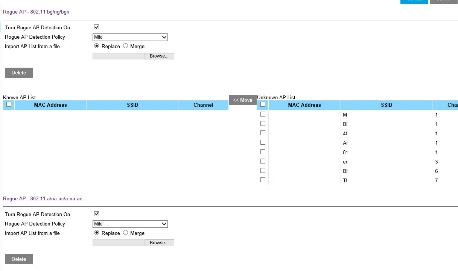Select Merge radio in a/na-ac section

pyautogui.click(x=126, y=233)
